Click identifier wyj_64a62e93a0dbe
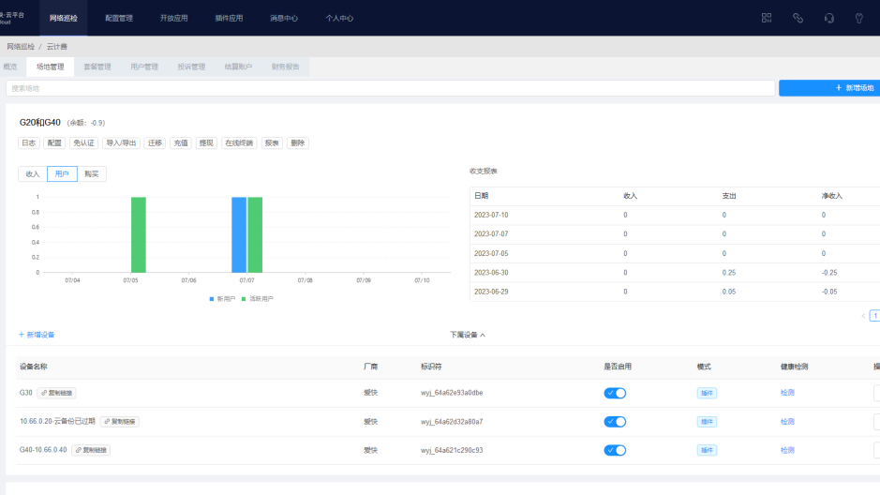This screenshot has height=495, width=880. tap(452, 393)
